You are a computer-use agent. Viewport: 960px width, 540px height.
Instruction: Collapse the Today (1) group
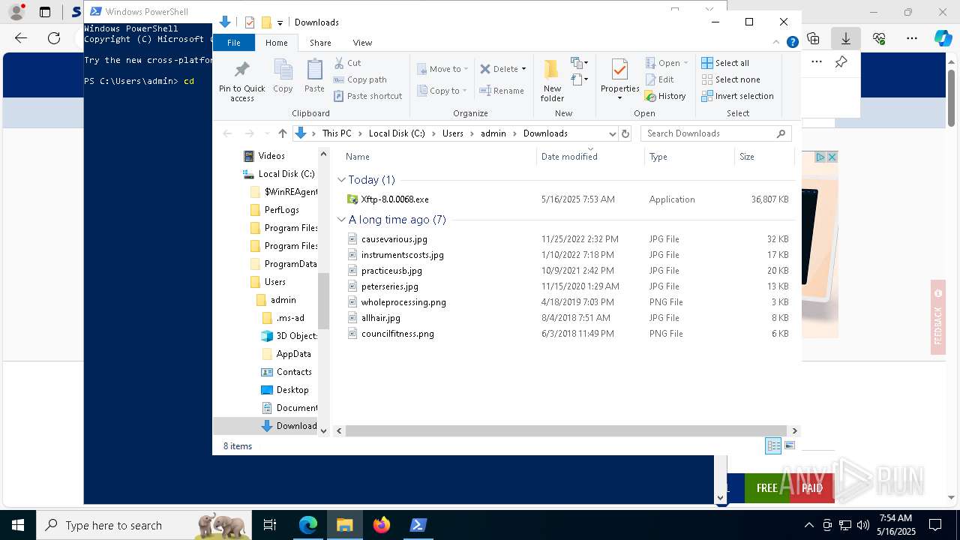(x=342, y=180)
